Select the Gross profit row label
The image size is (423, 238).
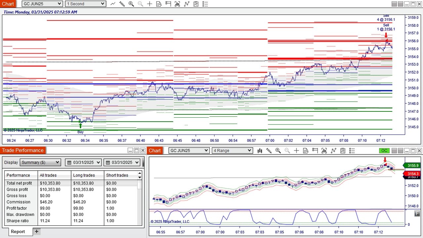click(x=17, y=189)
